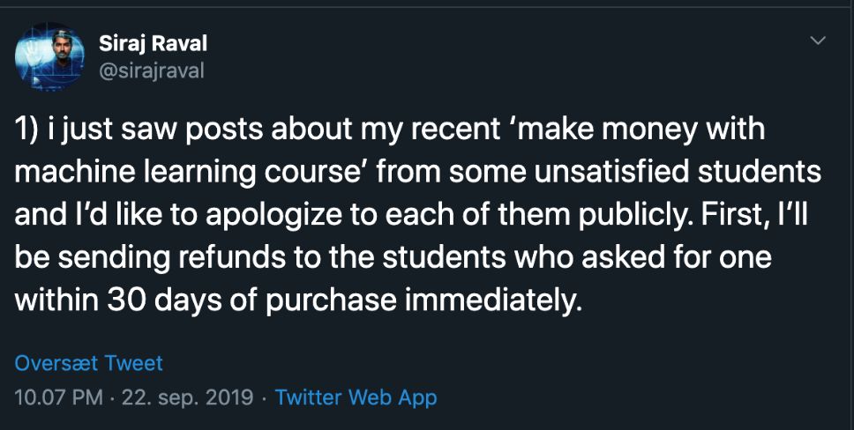Click the 22. sep. 2019 date
The image size is (854, 430).
(187, 397)
